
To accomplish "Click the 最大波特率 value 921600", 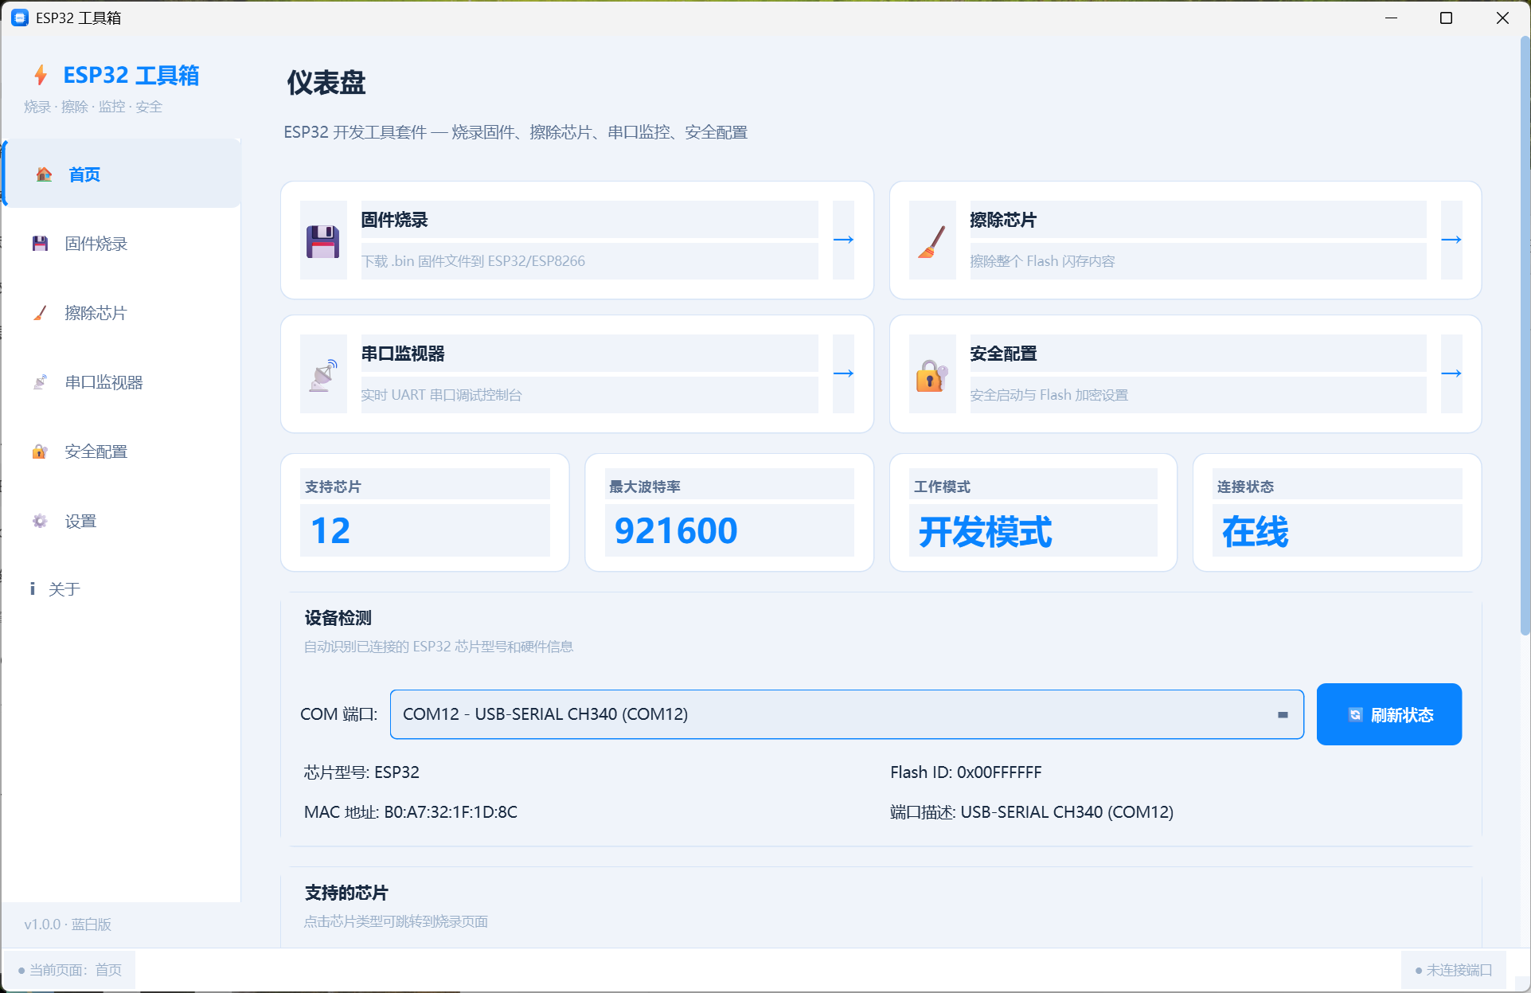I will [x=676, y=530].
